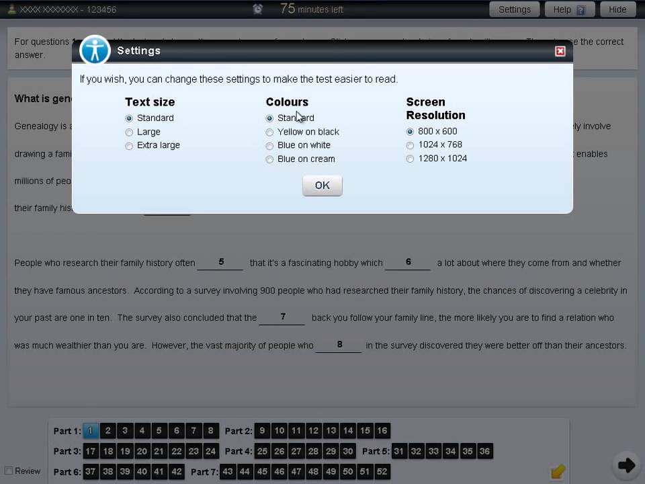This screenshot has width=645, height=484.
Task: Open question 30 in Part 4
Action: coord(348,452)
